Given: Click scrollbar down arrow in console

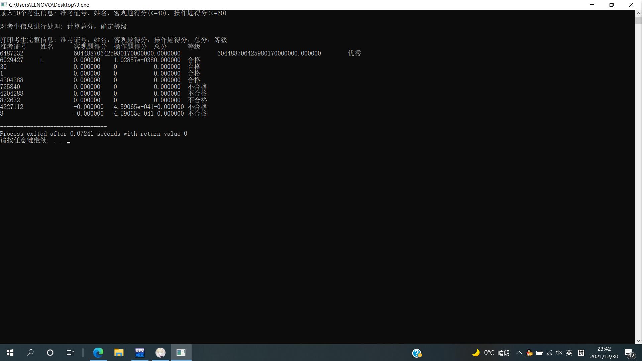Looking at the screenshot, I should click(x=638, y=341).
